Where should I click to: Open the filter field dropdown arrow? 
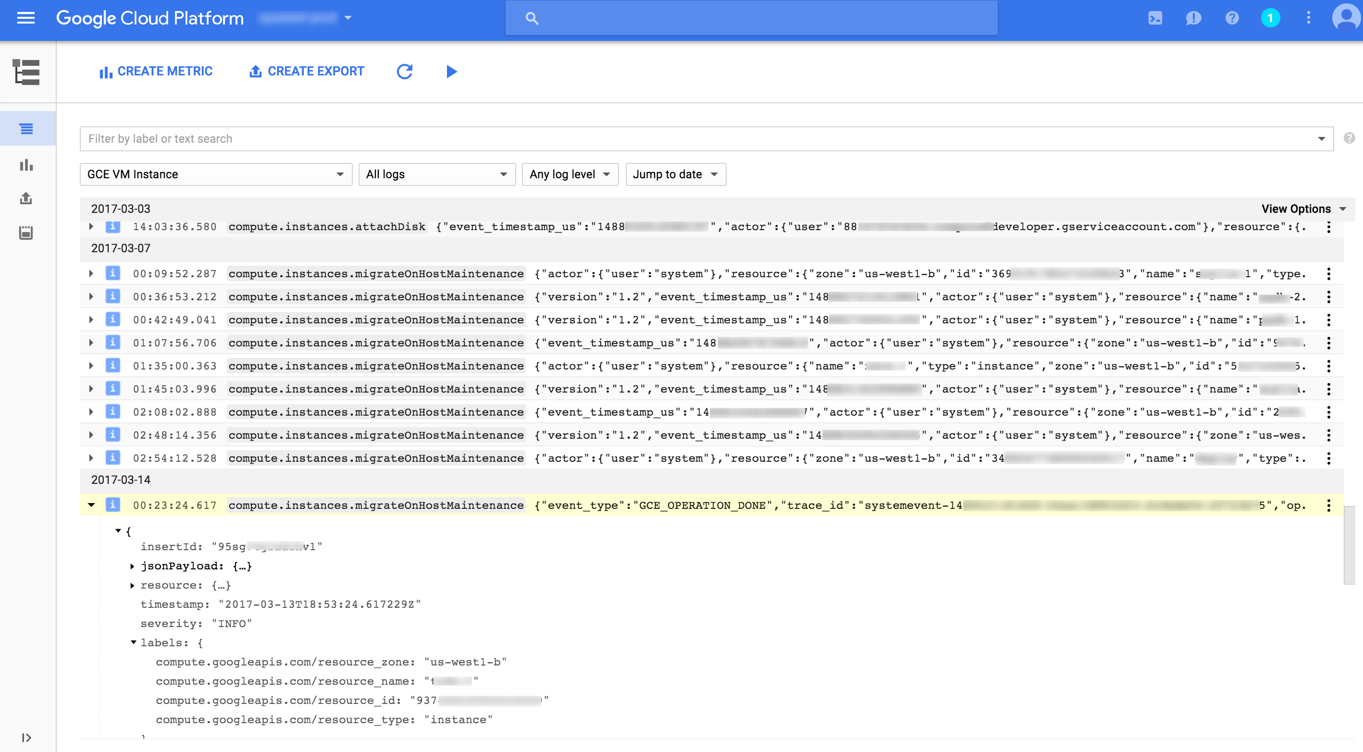pos(1321,138)
